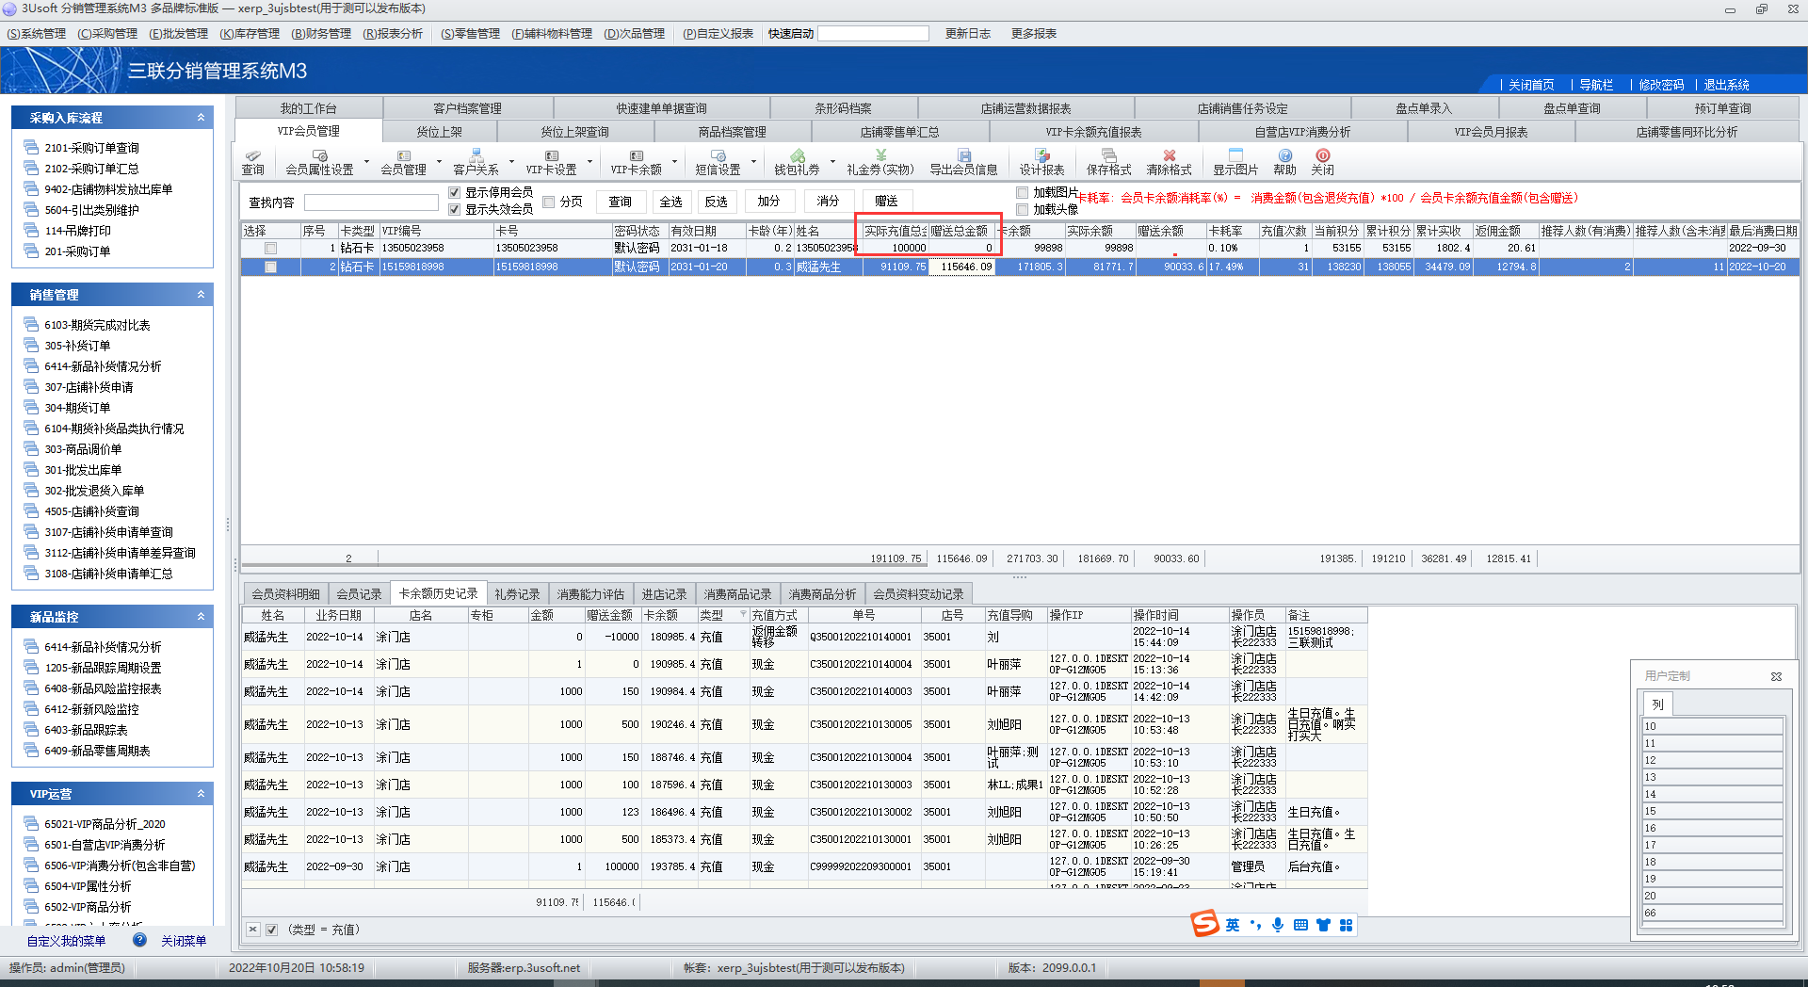Open (K)库存管理 menu
This screenshot has height=987, width=1808.
tap(250, 34)
